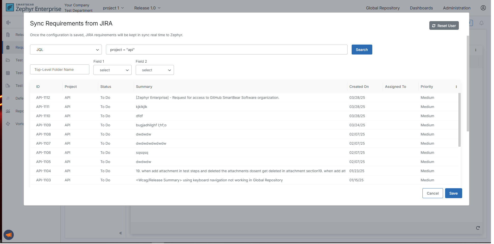
Task: Open the Release 1.0 dropdown
Action: (x=147, y=8)
